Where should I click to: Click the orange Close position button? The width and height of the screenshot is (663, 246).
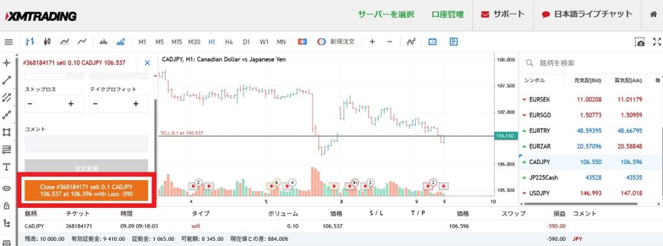[x=86, y=190]
